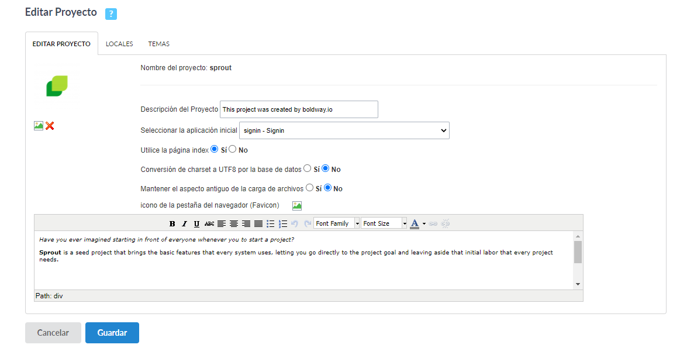Click the Guardar button

[x=112, y=333]
